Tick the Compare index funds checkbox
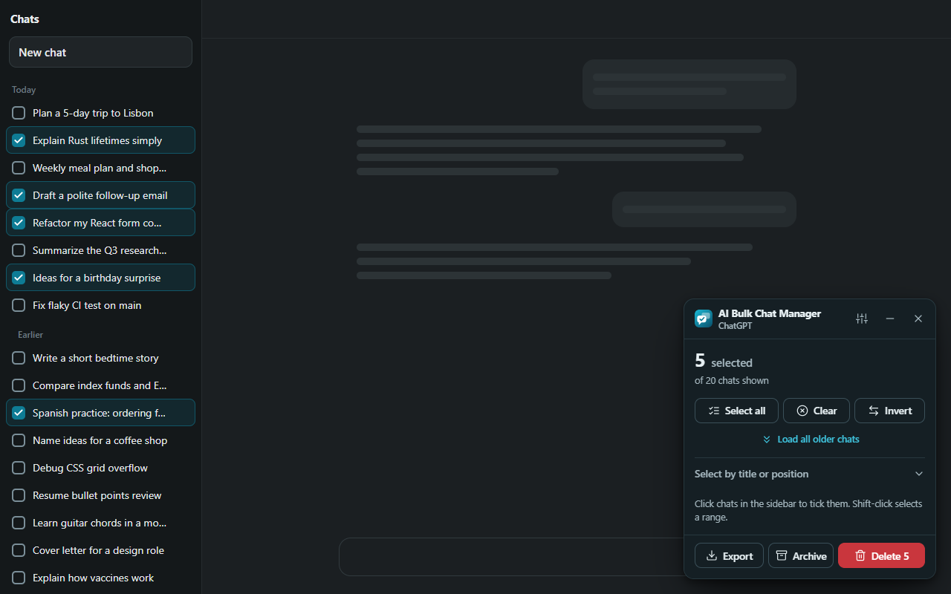 [x=19, y=385]
